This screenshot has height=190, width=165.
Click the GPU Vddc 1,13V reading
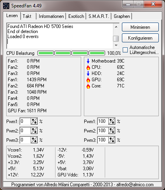(x=76, y=175)
